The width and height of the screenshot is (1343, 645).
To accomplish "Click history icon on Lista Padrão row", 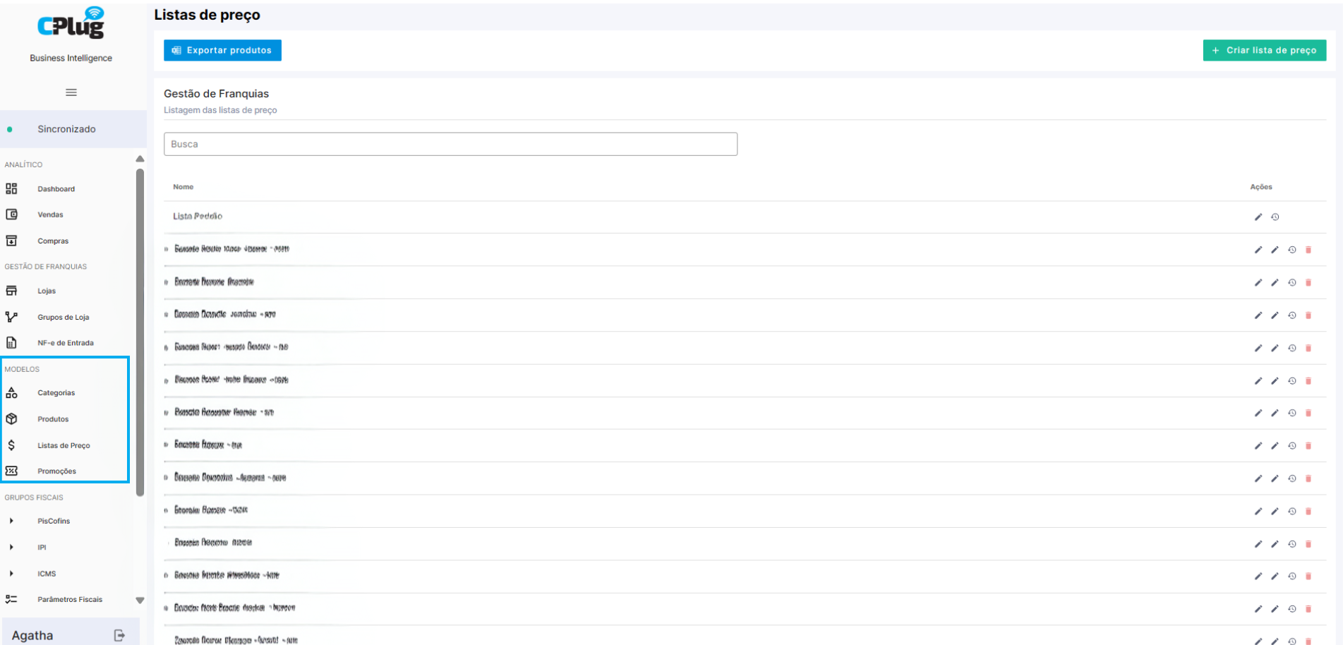I will pyautogui.click(x=1275, y=217).
